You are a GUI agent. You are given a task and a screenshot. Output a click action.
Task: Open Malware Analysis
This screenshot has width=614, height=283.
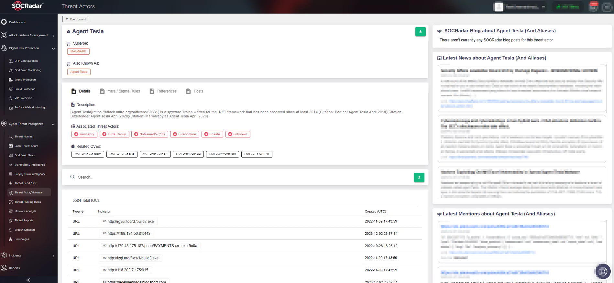tap(25, 211)
